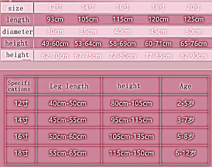The width and height of the screenshot is (212, 167).
Task: Click the 'size' header cell in top table
Action: click(16, 8)
